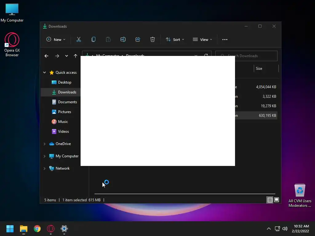Viewport: 315px width, 236px height.
Task: Click the 3,322 KB size cell
Action: tap(269, 96)
